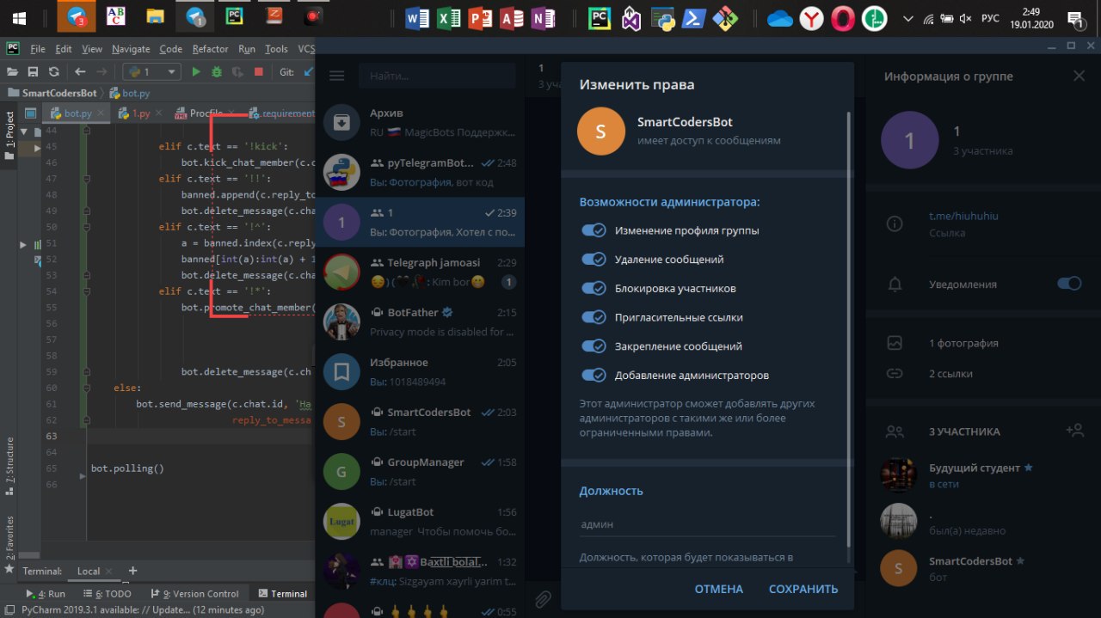Open the File menu in PyCharm

click(x=38, y=49)
